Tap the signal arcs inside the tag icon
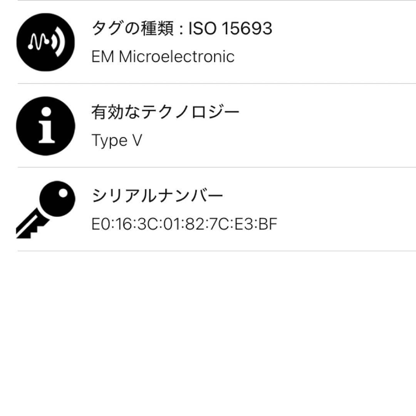416x416 pixels. (57, 42)
